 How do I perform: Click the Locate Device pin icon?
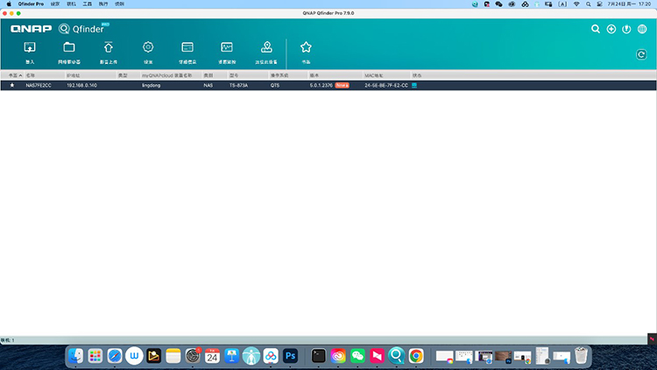(266, 47)
